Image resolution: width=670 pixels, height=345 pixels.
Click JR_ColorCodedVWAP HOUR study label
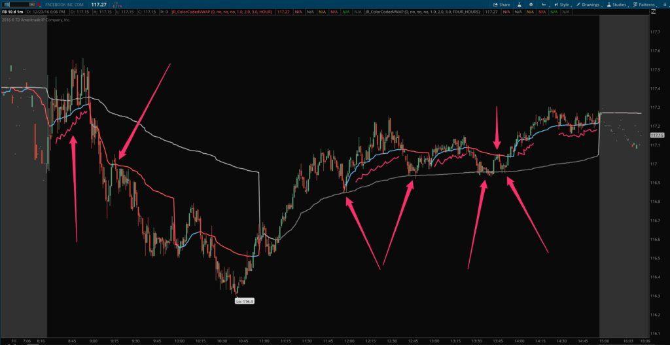222,12
